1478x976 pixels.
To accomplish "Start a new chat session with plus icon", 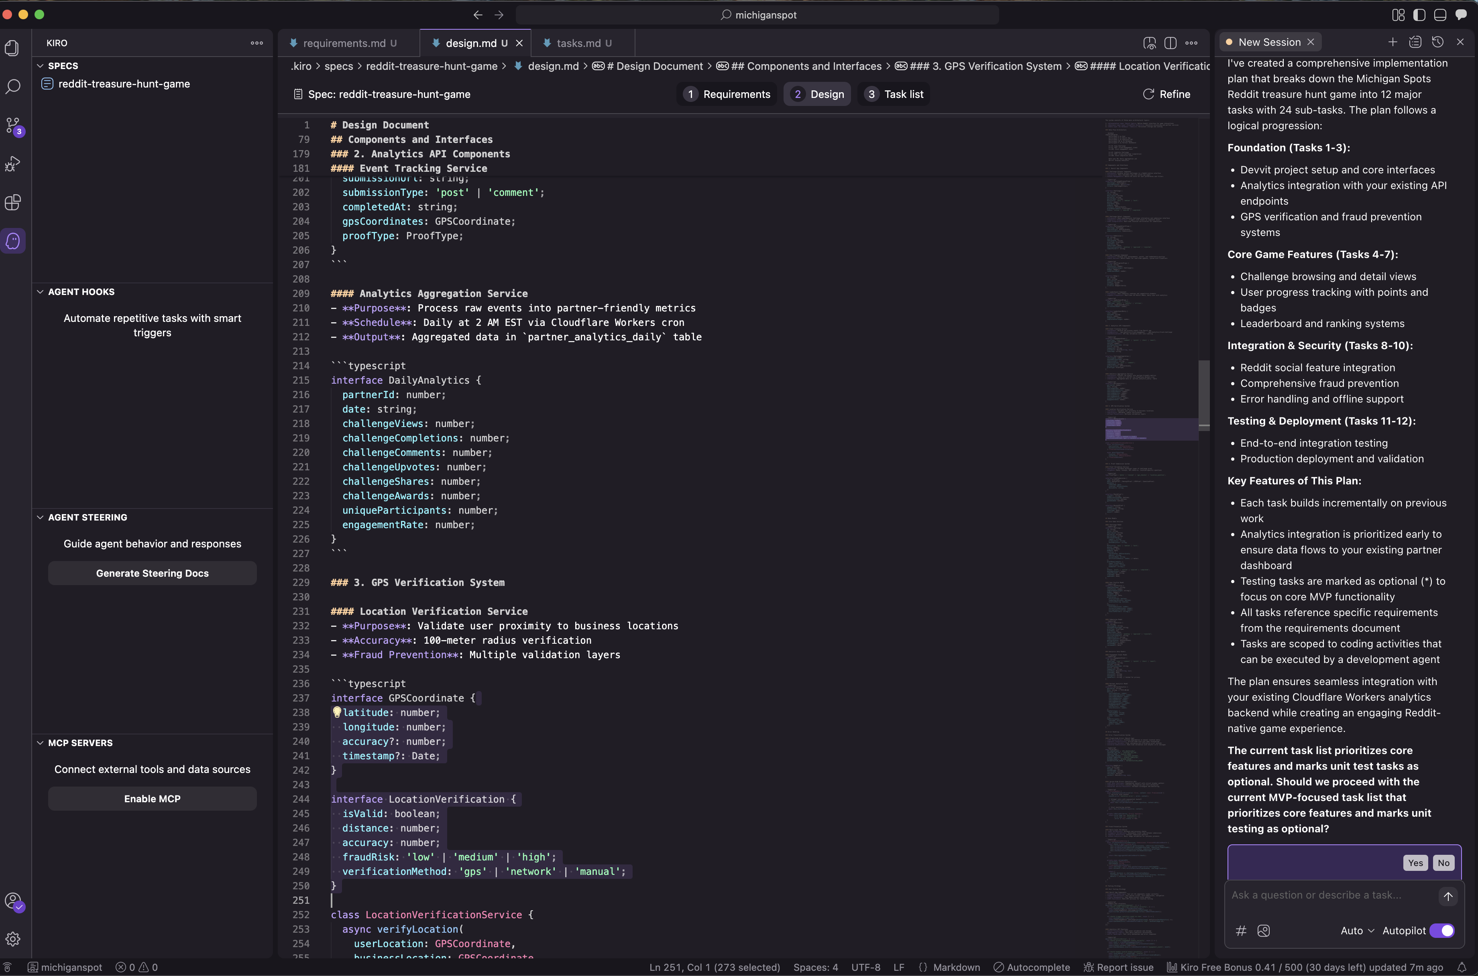I will pos(1393,42).
